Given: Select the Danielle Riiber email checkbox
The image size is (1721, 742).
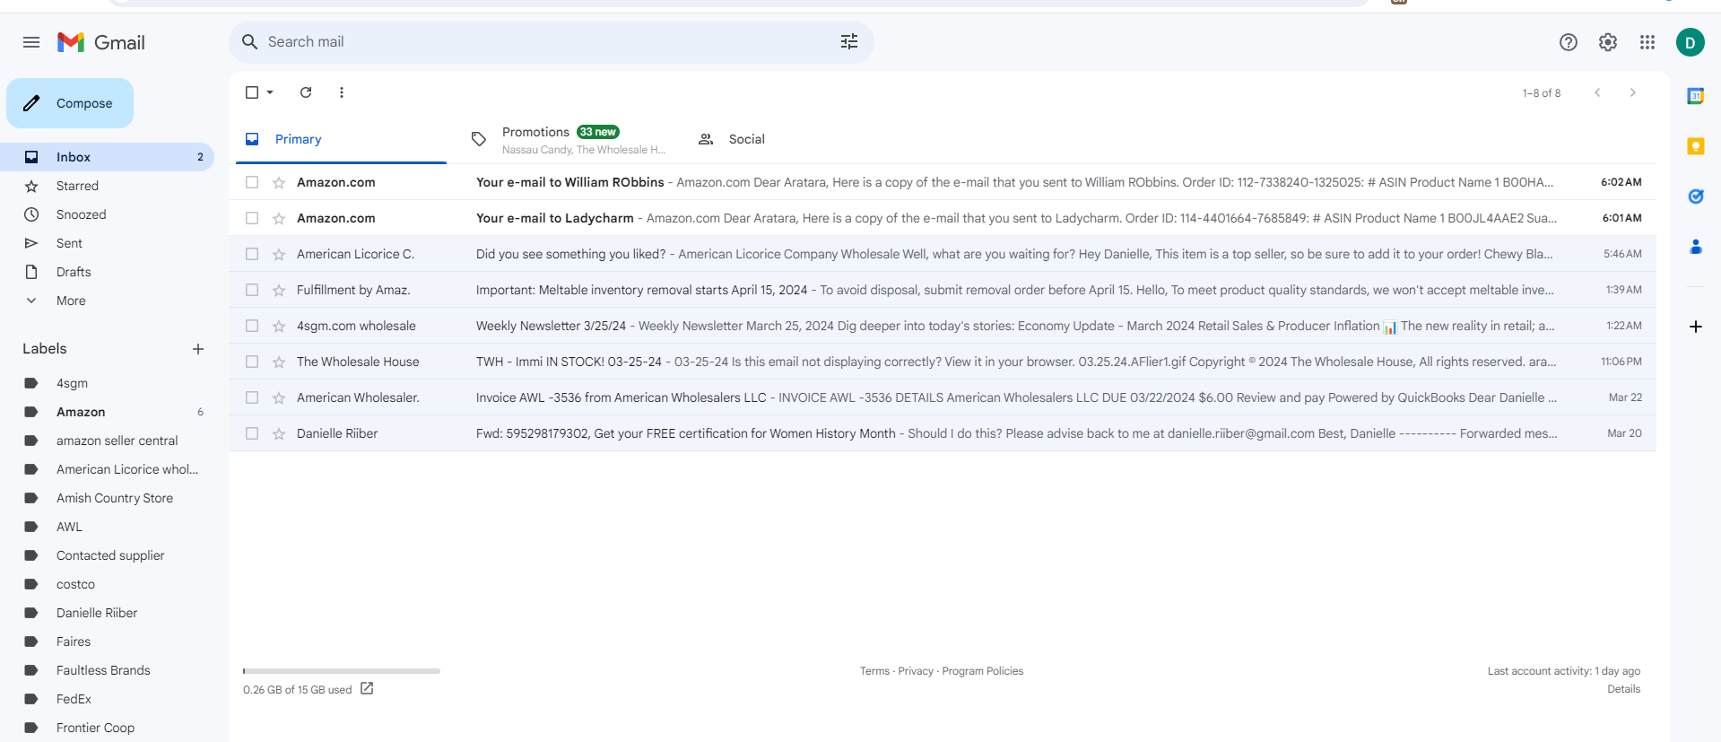Looking at the screenshot, I should click(252, 433).
